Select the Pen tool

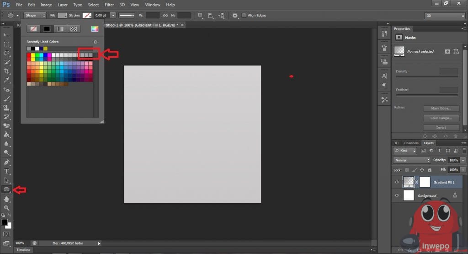tap(6, 162)
